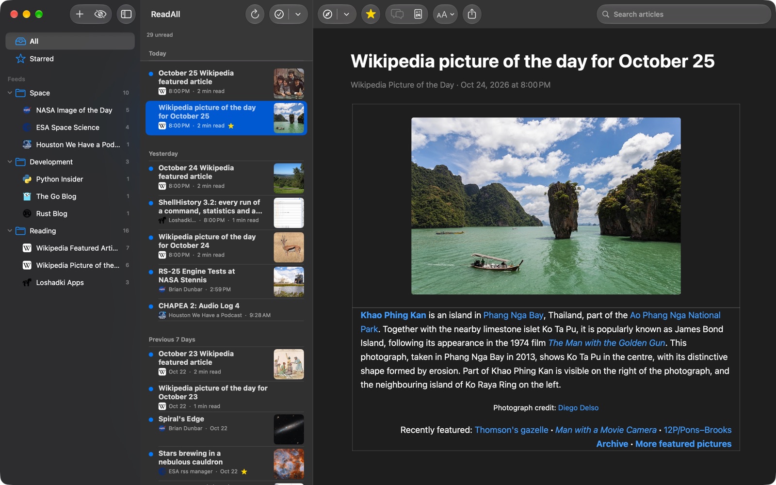776x485 pixels.
Task: Collapse the Reading folder
Action: click(x=10, y=230)
